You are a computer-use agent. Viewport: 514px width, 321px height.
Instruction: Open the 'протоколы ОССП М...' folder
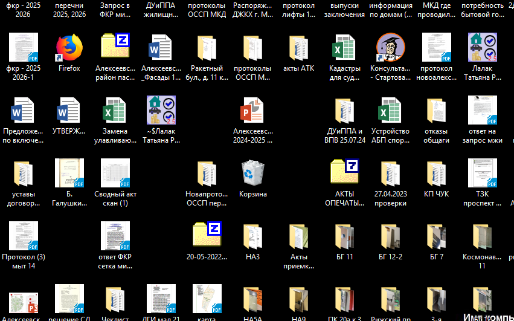(x=252, y=48)
